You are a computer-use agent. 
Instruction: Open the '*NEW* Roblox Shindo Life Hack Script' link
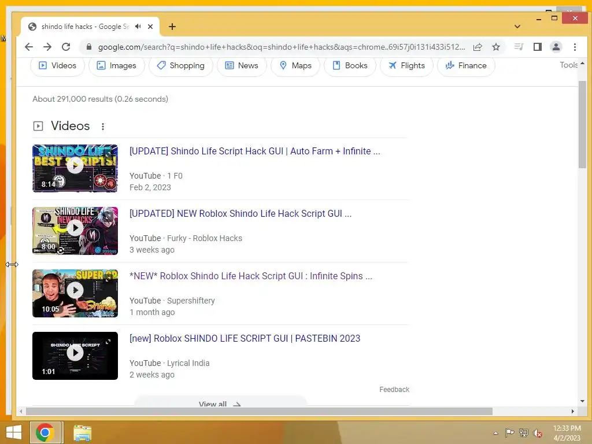point(251,276)
